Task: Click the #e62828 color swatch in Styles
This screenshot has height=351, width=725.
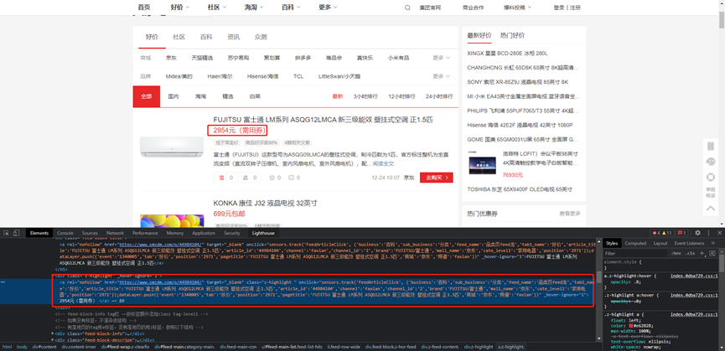Action: 630,325
